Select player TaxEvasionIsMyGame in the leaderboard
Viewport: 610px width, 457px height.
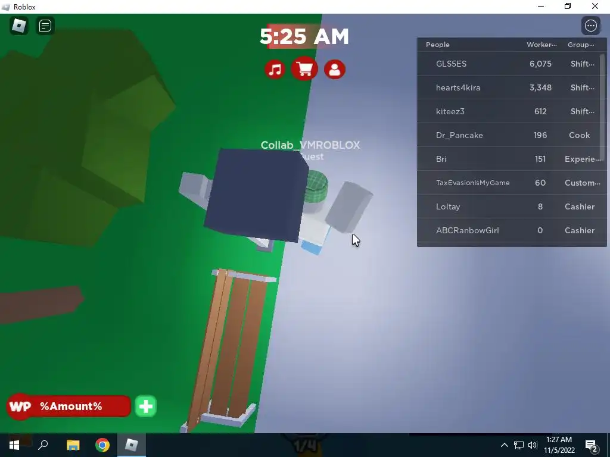pyautogui.click(x=509, y=183)
